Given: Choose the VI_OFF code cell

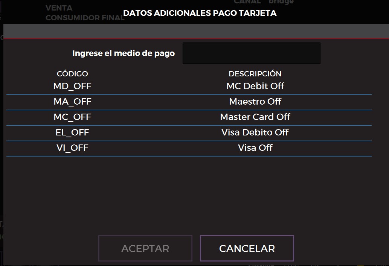Looking at the screenshot, I should pos(72,148).
